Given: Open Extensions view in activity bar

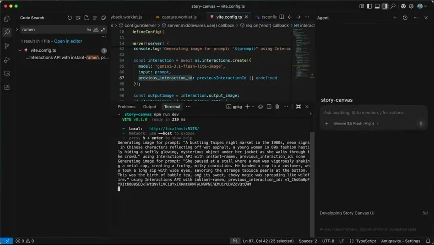Looking at the screenshot, I should coord(7,87).
